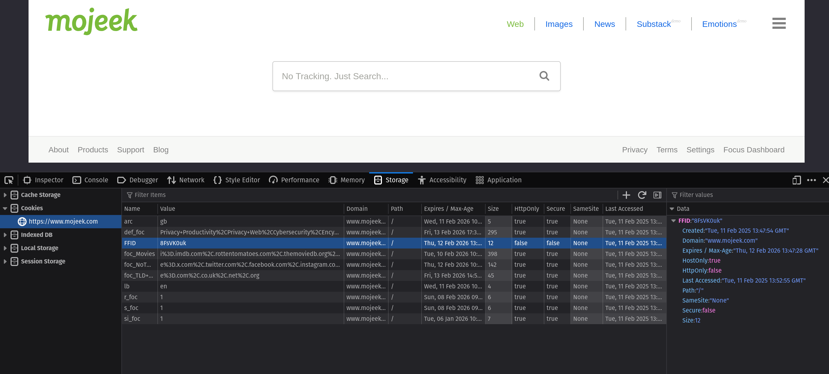This screenshot has height=374, width=829.
Task: Open the Blog footer link
Action: point(160,150)
